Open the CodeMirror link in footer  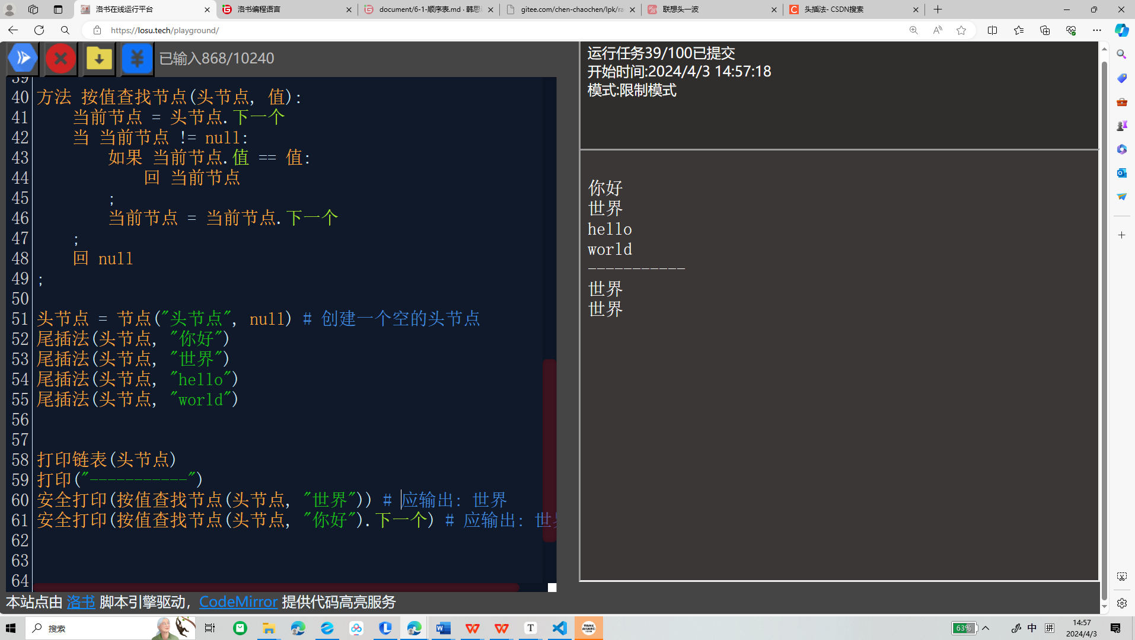point(238,602)
